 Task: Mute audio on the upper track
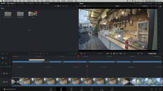point(4,73)
